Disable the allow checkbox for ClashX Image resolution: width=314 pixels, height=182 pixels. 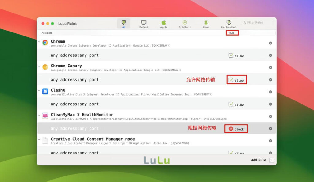pos(230,104)
